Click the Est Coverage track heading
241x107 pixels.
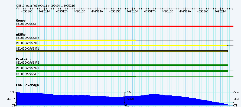tap(28, 85)
